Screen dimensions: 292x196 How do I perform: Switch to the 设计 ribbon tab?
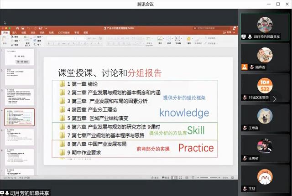click(x=32, y=32)
